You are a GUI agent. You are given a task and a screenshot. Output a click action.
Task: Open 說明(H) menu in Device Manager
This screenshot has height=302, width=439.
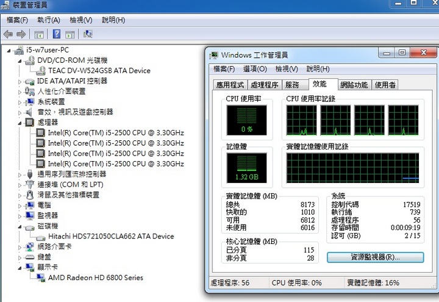tap(113, 20)
